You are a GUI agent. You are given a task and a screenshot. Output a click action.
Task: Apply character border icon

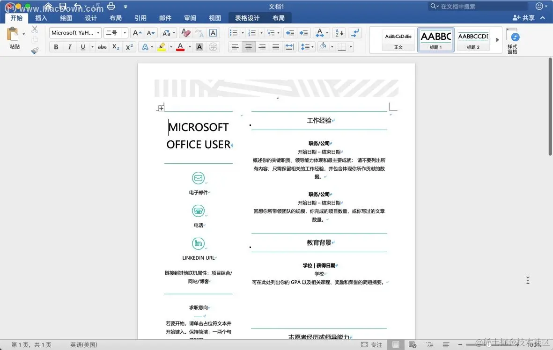click(x=213, y=33)
